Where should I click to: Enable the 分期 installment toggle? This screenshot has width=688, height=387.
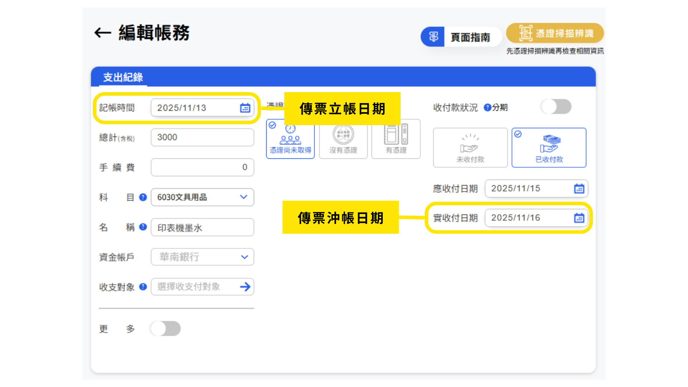556,107
